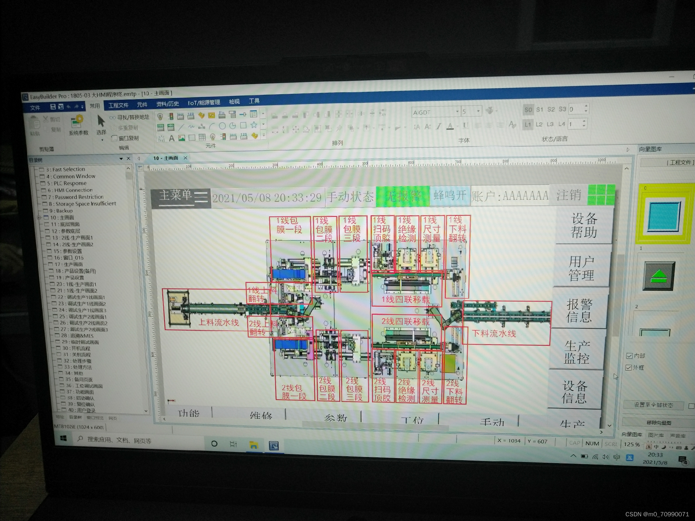Open the 工程文件 ribbon tab

(x=118, y=105)
